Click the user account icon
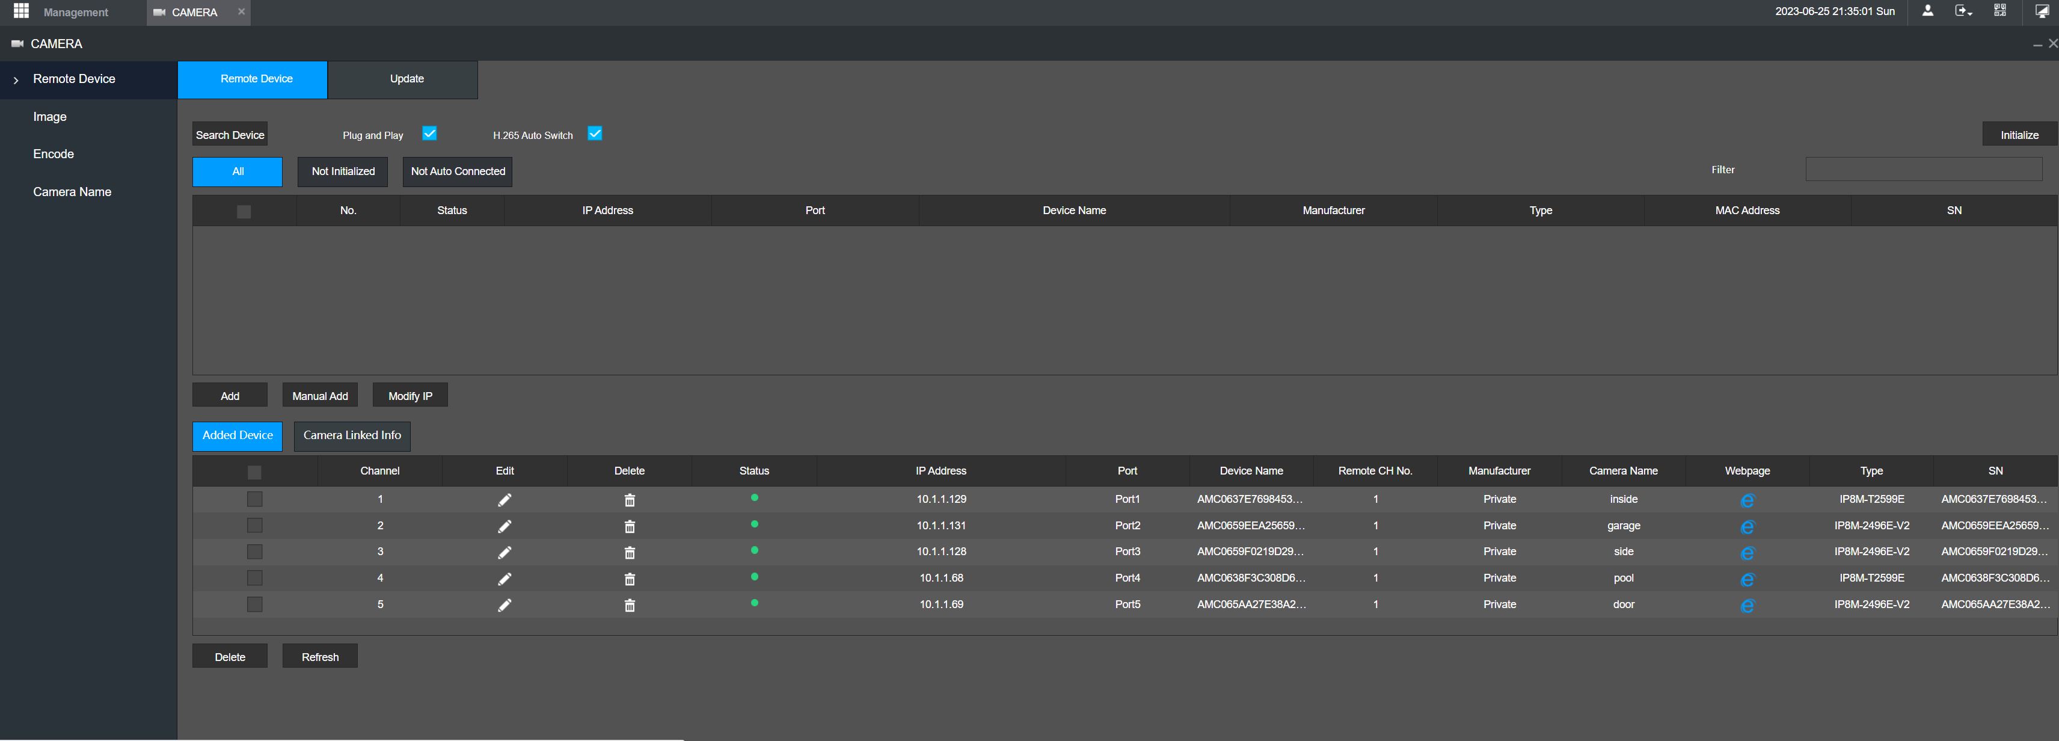 point(1927,11)
